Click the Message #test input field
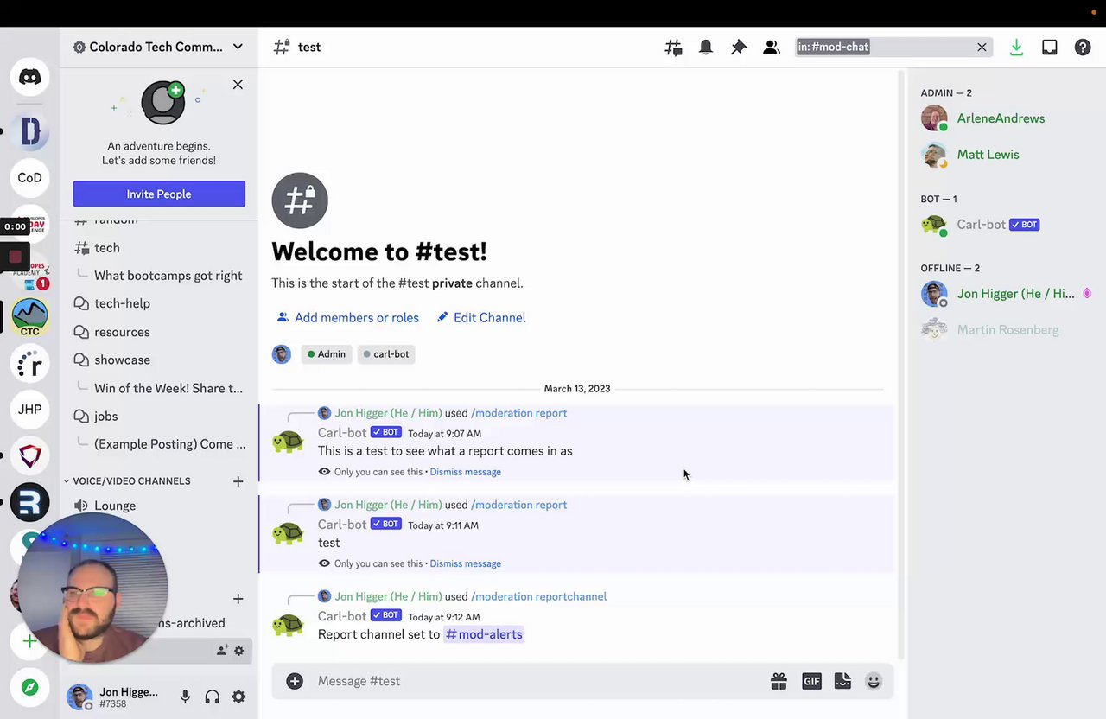This screenshot has width=1106, height=719. tap(536, 681)
